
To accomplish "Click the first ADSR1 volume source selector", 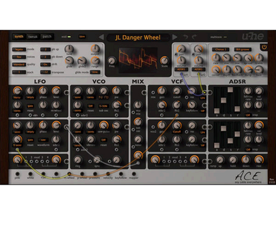I will click(x=181, y=70).
